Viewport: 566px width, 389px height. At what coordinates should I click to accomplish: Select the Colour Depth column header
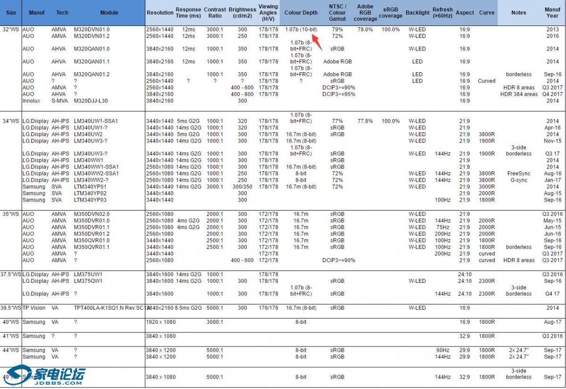(301, 13)
